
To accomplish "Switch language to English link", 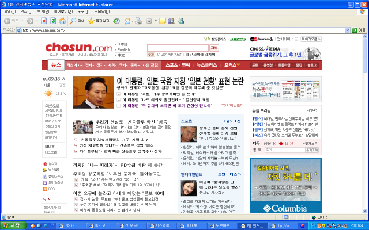I will pyautogui.click(x=123, y=50).
